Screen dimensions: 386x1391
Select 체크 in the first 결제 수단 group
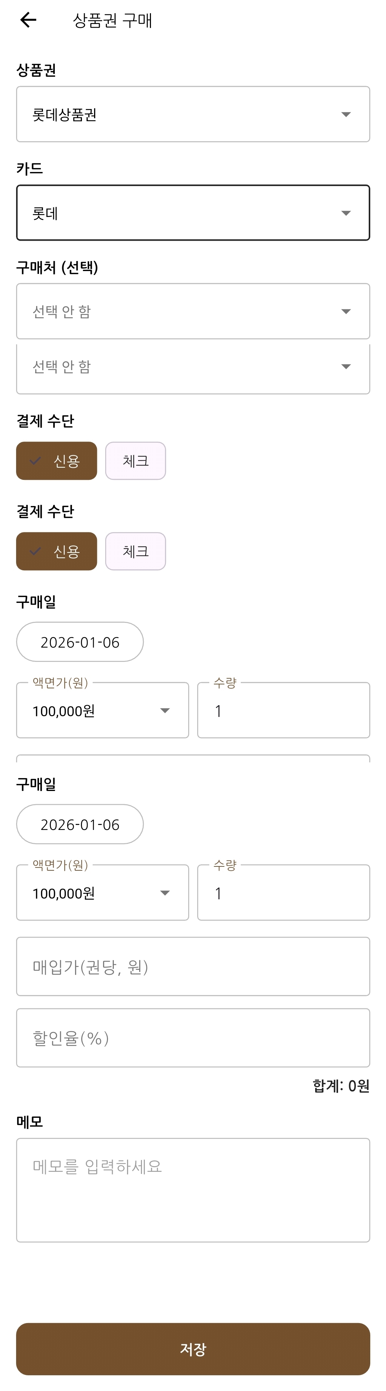point(136,461)
